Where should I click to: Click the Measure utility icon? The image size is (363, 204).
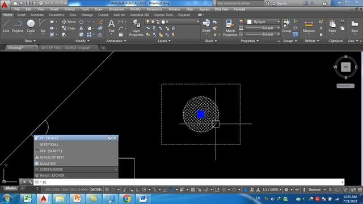[x=309, y=26]
